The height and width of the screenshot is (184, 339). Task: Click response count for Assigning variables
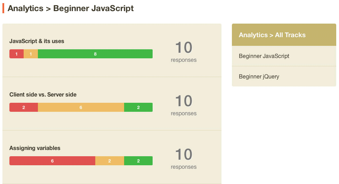point(184,159)
